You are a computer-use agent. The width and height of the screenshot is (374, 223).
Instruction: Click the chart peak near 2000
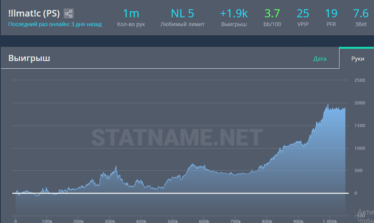pos(328,105)
